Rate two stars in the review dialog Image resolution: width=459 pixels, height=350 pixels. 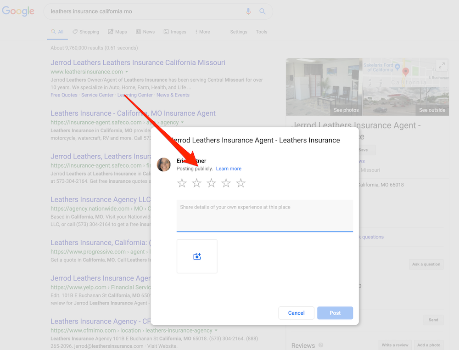pos(197,183)
